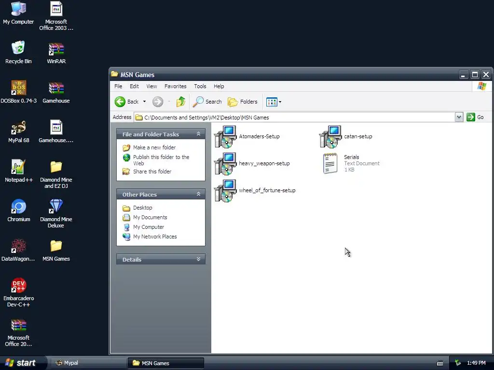The width and height of the screenshot is (494, 370).
Task: Open My Documents in Other Places
Action: [x=150, y=217]
